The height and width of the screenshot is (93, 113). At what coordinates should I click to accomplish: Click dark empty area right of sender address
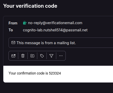click(x=98, y=23)
